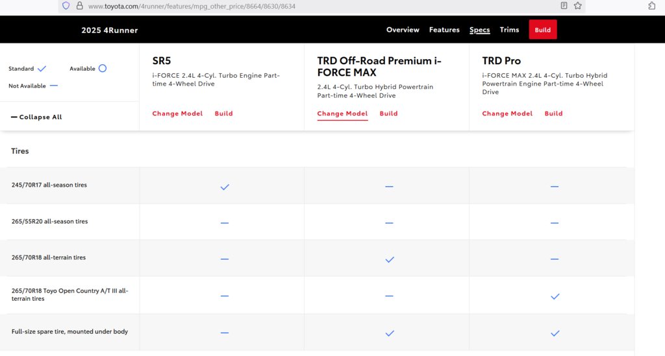Click the SR5 model heading
This screenshot has width=665, height=356.
click(x=162, y=60)
